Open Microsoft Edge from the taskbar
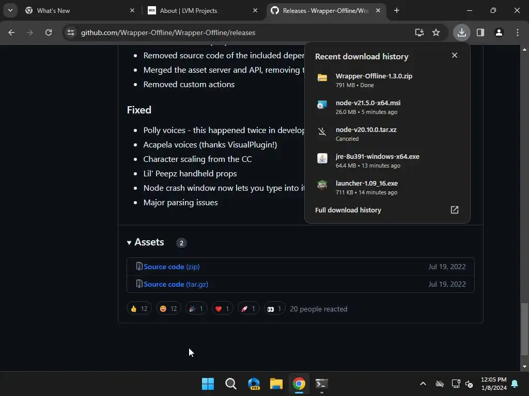This screenshot has height=396, width=529. 254,384
